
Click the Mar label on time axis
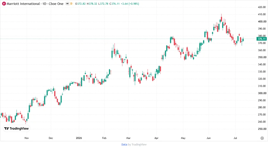[128, 138]
